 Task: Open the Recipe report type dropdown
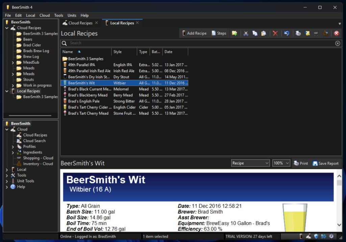coord(250,163)
